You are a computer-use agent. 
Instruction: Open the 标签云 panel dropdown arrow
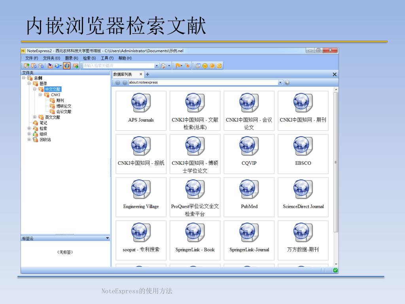tap(108, 238)
